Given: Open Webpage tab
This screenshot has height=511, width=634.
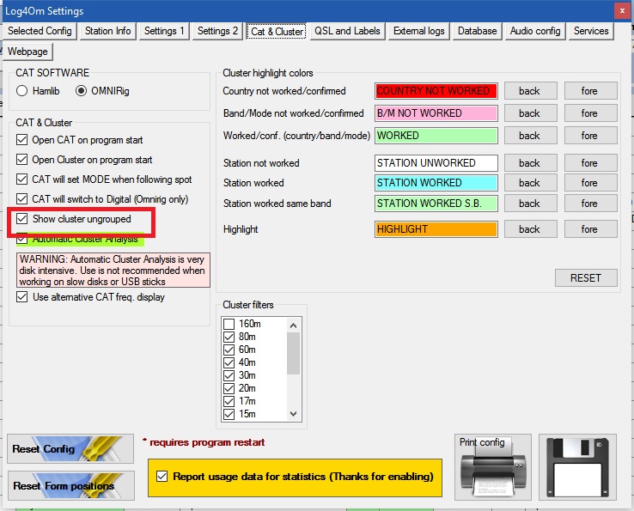Looking at the screenshot, I should tap(27, 52).
